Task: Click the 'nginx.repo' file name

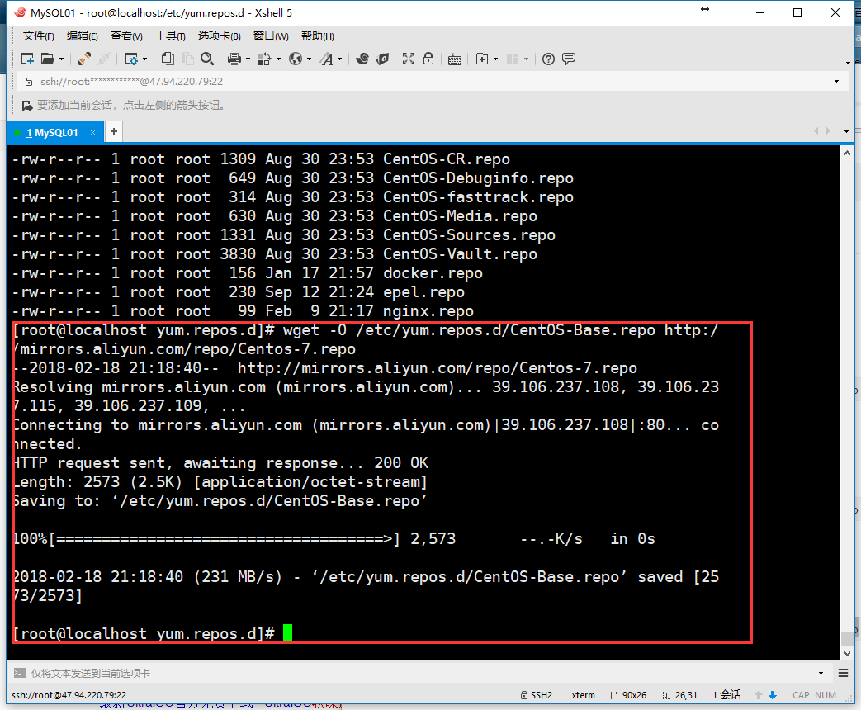Action: pyautogui.click(x=428, y=311)
